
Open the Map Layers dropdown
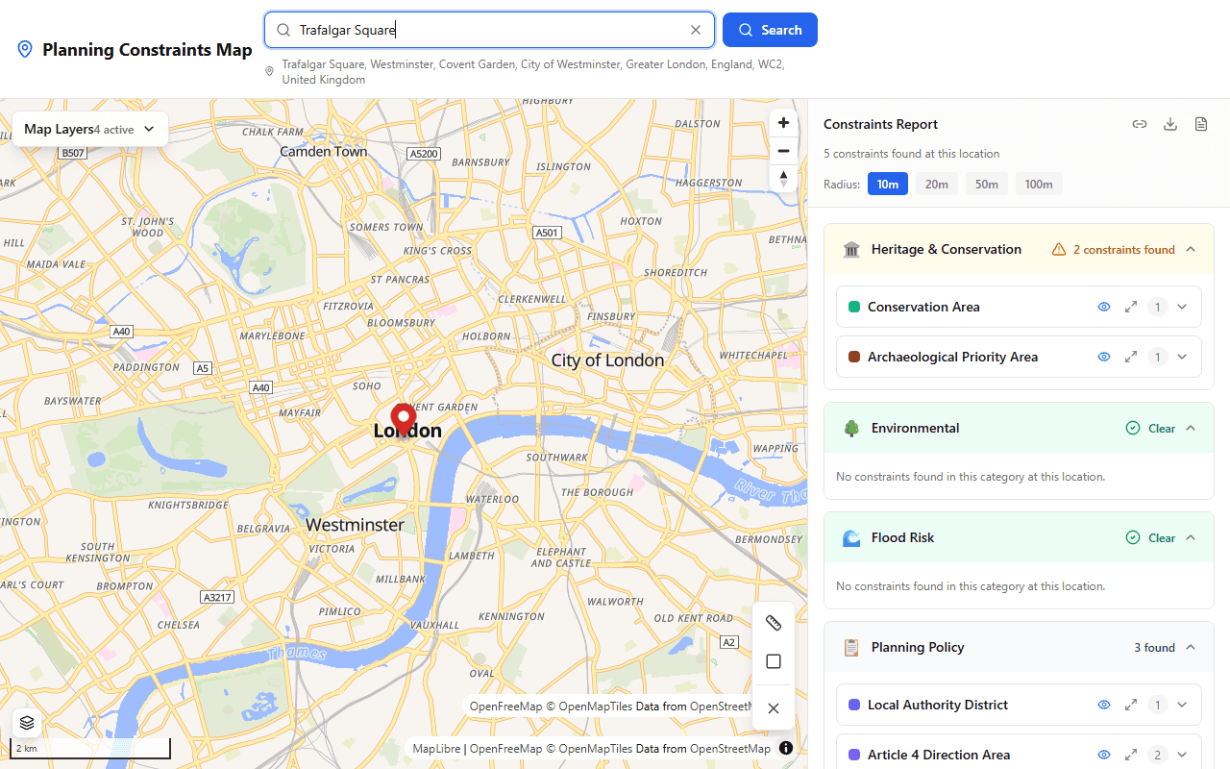89,129
